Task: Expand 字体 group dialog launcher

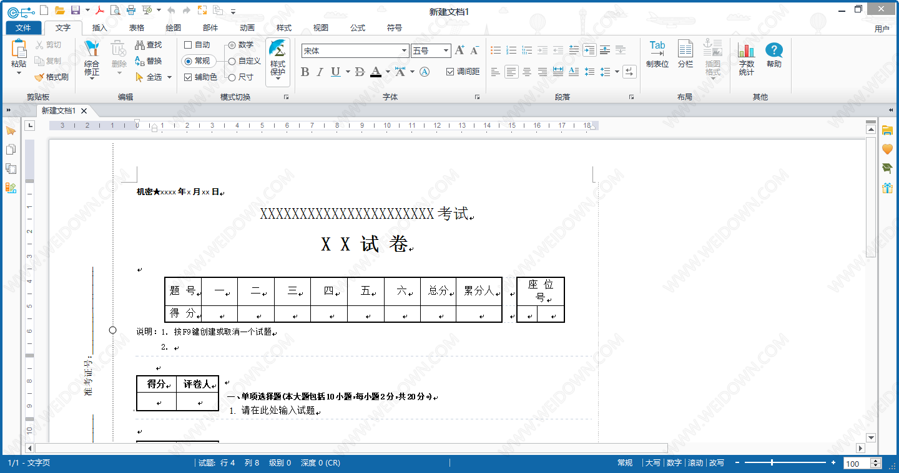Action: [x=477, y=97]
